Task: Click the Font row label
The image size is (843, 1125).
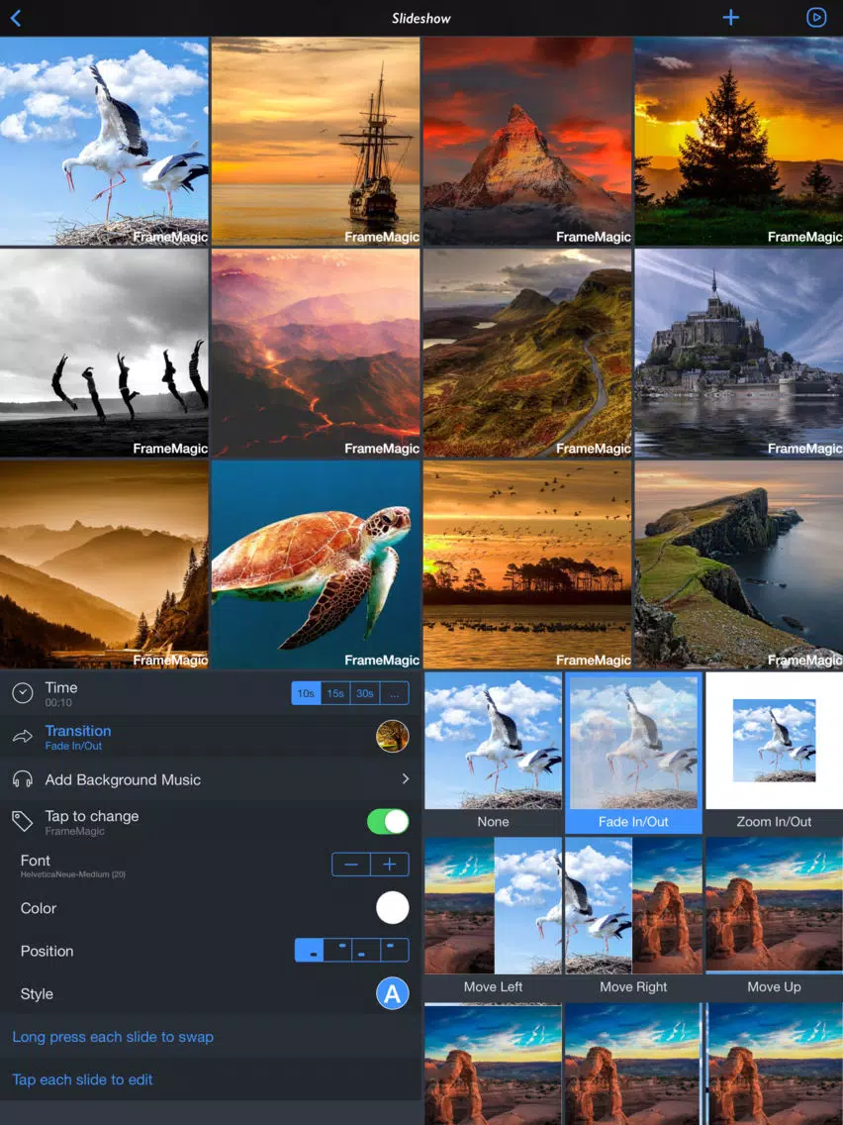Action: click(x=36, y=860)
